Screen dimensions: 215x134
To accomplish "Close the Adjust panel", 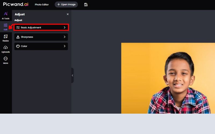I will [67, 14].
